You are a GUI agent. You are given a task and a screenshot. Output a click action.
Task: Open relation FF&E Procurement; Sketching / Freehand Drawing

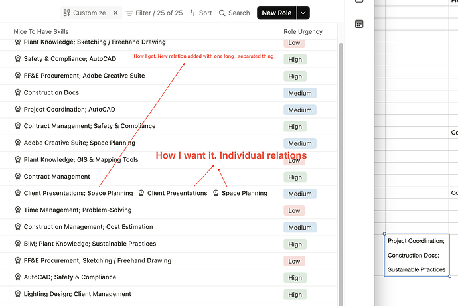click(x=98, y=260)
